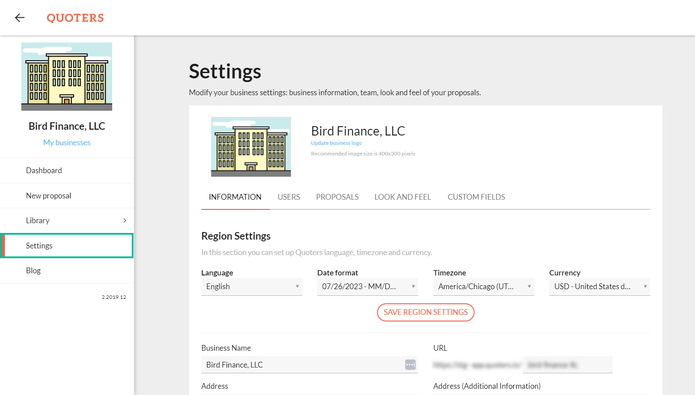Switch to the Users tab

(x=289, y=197)
